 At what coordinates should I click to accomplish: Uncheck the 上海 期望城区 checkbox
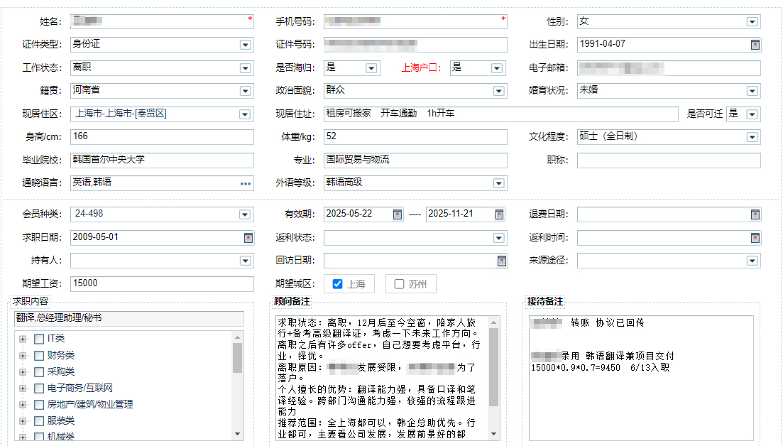click(x=338, y=284)
